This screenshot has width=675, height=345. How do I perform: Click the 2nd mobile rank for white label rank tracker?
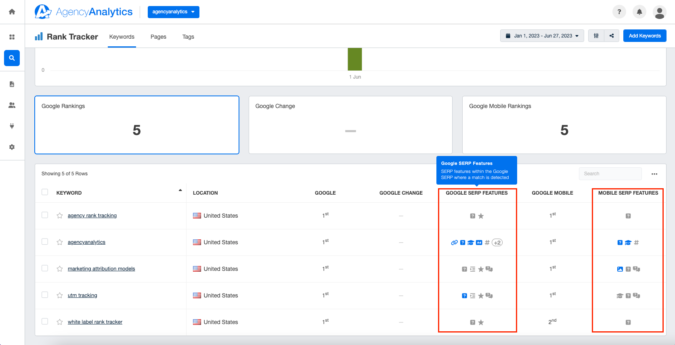(552, 322)
